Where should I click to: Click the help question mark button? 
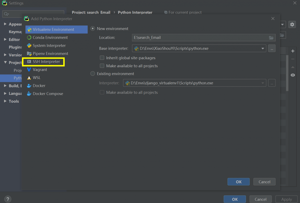(x=8, y=199)
